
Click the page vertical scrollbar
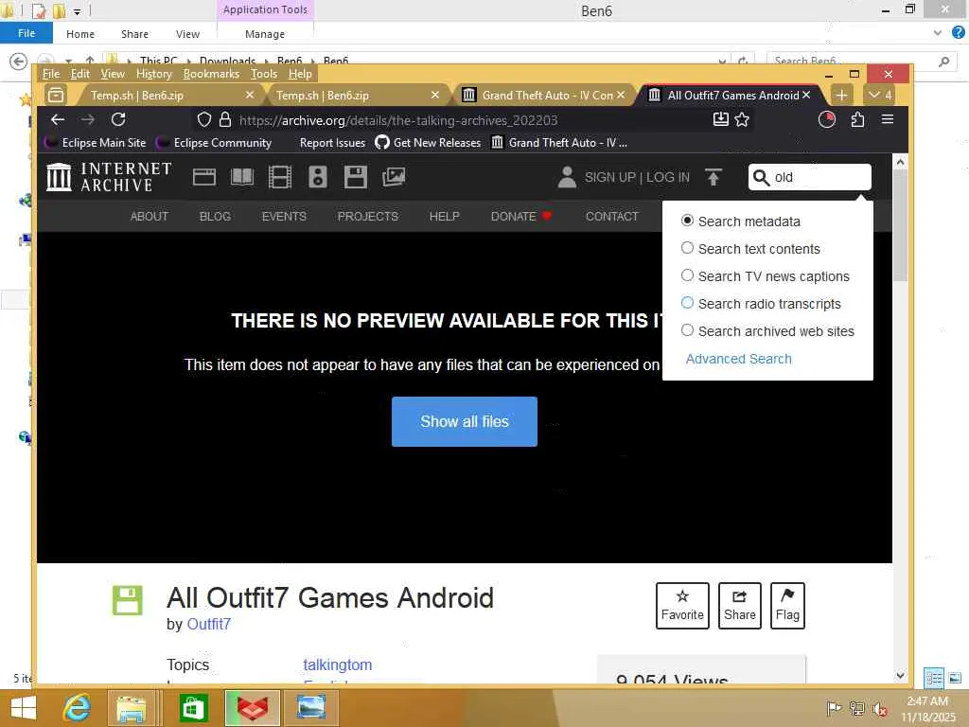click(901, 225)
